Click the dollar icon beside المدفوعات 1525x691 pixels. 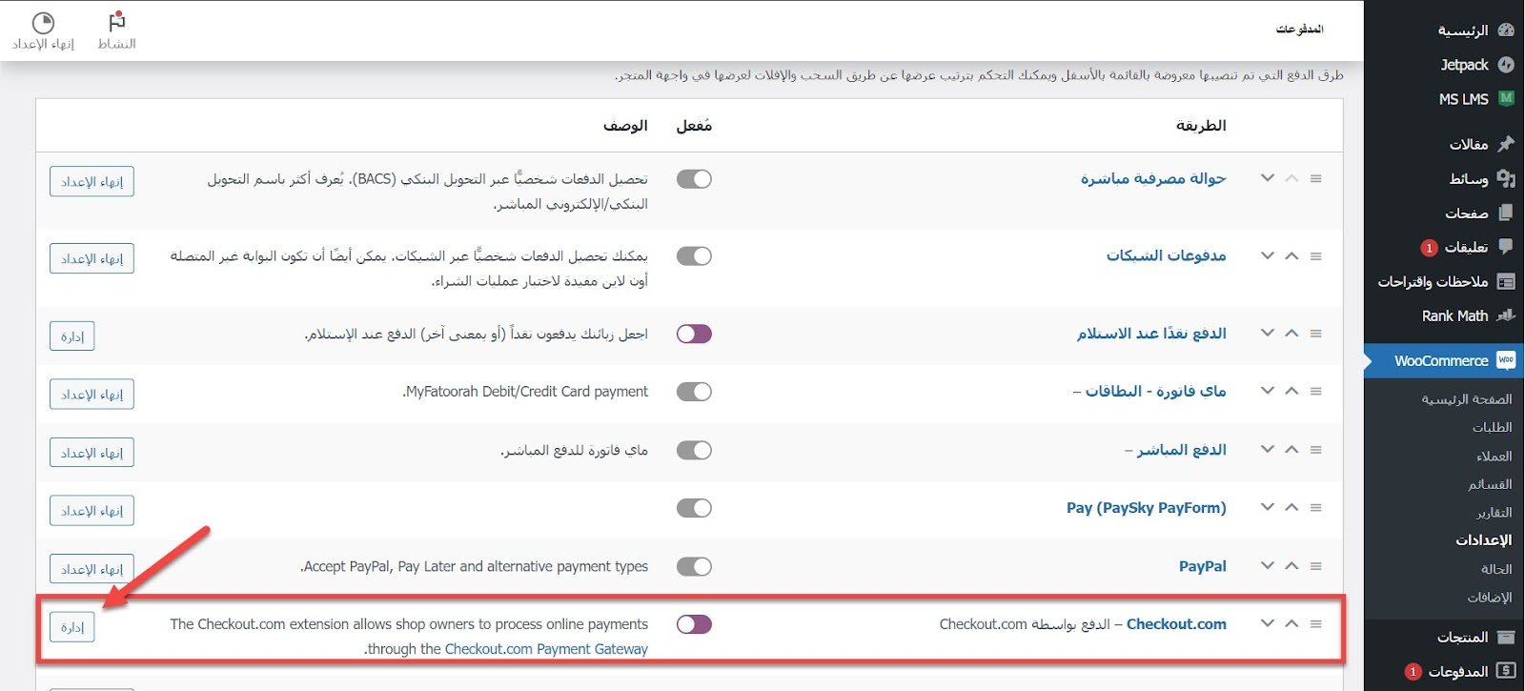(x=1506, y=671)
